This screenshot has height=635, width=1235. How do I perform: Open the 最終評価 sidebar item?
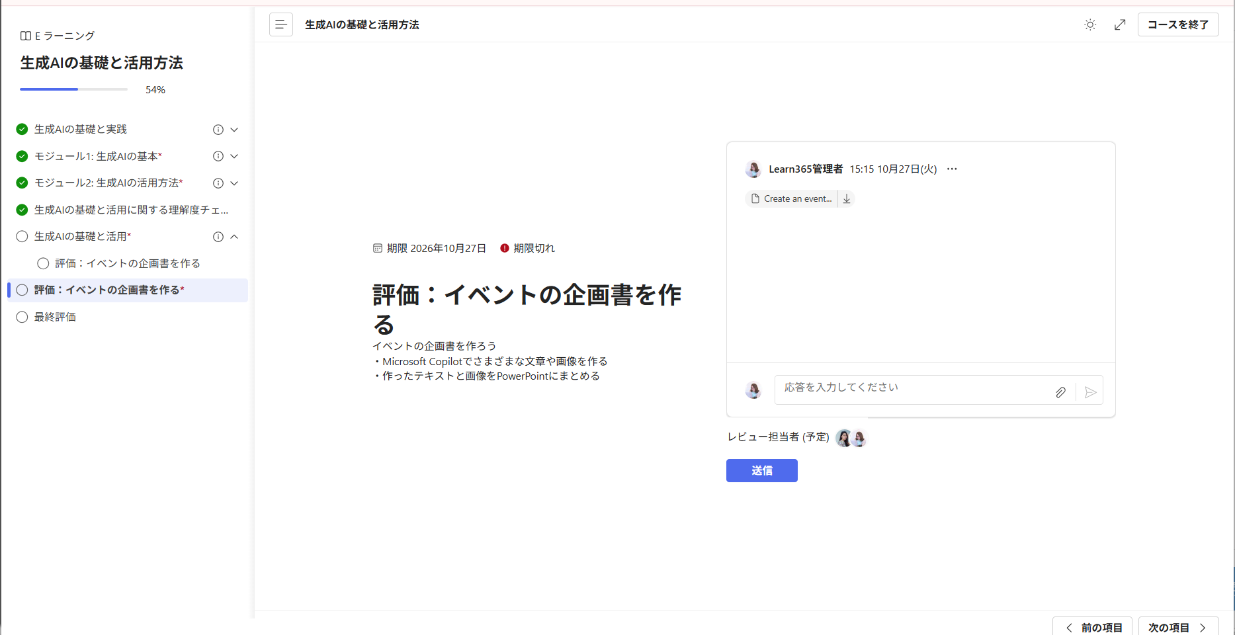tap(55, 317)
